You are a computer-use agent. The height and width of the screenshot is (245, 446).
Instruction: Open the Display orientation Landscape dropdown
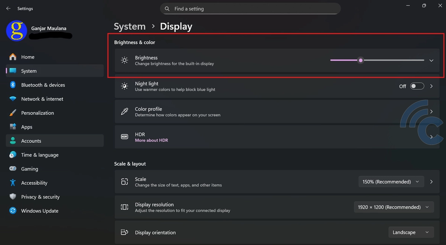pyautogui.click(x=411, y=232)
